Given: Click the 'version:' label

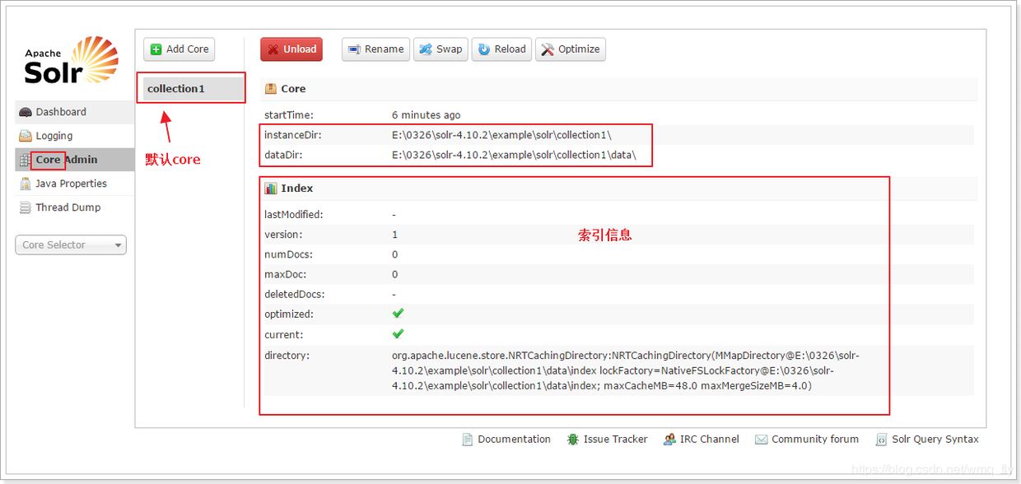Looking at the screenshot, I should pyautogui.click(x=283, y=235).
